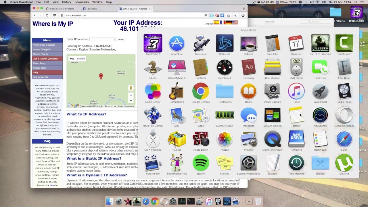The width and height of the screenshot is (368, 207).
Task: Click the browser Back arrow
Action: [x=35, y=15]
